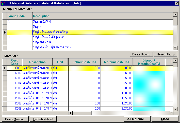Click discount cell in C001 row
Viewport: 180px width, 123px height.
coord(149,68)
